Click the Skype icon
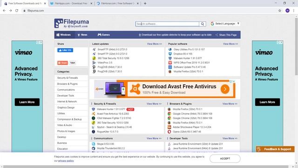The width and height of the screenshot is (298, 168). click(x=93, y=144)
